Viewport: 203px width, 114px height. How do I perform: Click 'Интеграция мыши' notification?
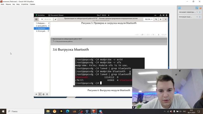[186, 17]
